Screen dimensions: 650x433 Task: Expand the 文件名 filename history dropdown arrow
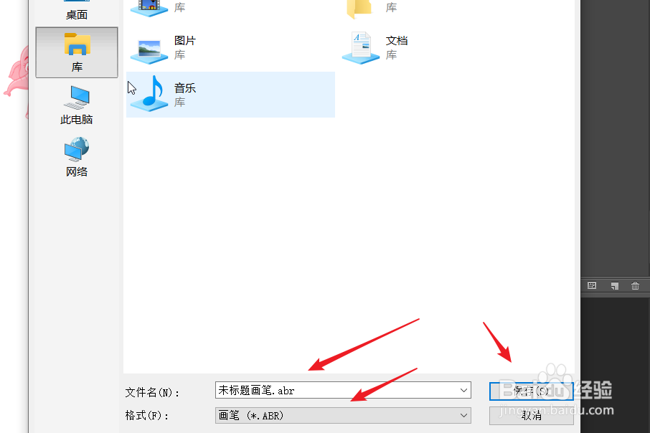463,390
